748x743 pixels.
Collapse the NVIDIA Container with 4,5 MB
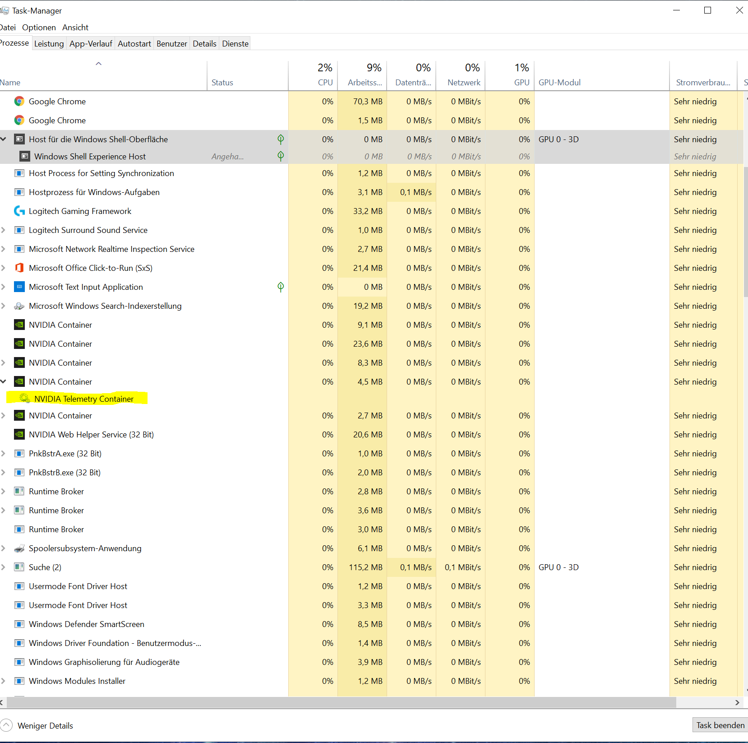coord(3,381)
